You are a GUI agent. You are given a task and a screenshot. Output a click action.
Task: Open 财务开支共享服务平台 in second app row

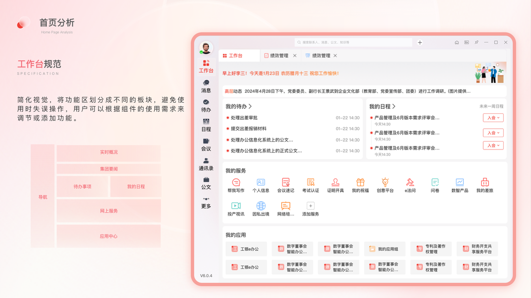pyautogui.click(x=477, y=267)
